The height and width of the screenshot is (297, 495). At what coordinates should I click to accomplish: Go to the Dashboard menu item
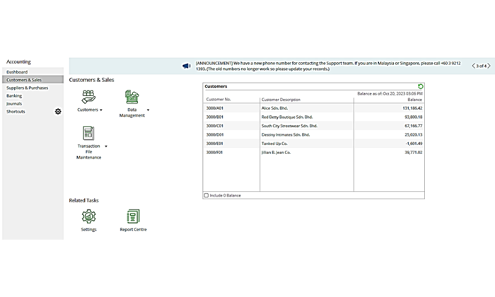[x=17, y=72]
